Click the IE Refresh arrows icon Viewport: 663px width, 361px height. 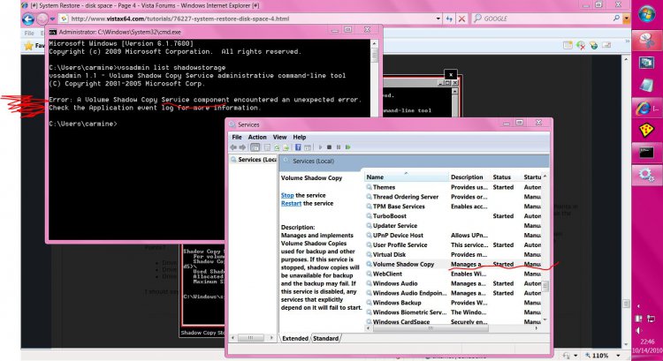[x=449, y=19]
